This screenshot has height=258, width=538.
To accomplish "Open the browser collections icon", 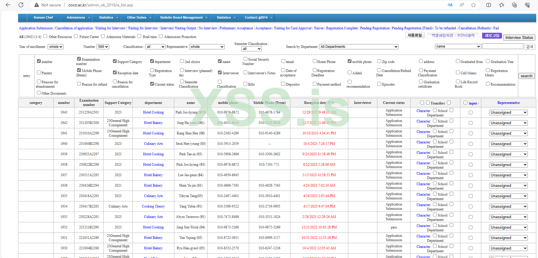I will pos(514,5).
